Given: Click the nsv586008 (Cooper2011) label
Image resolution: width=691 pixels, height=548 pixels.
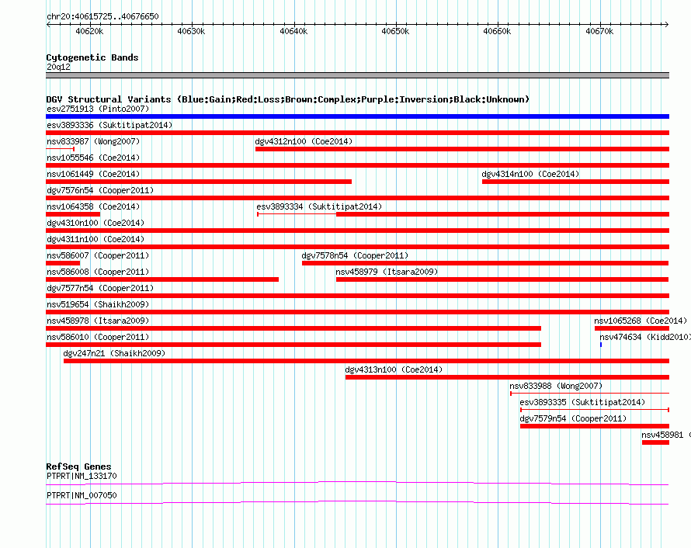Looking at the screenshot, I should tap(98, 272).
